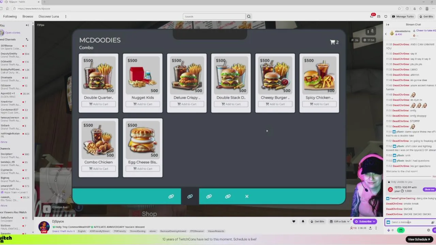Click the heart follow icon
The height and width of the screenshot is (245, 436).
294,222
